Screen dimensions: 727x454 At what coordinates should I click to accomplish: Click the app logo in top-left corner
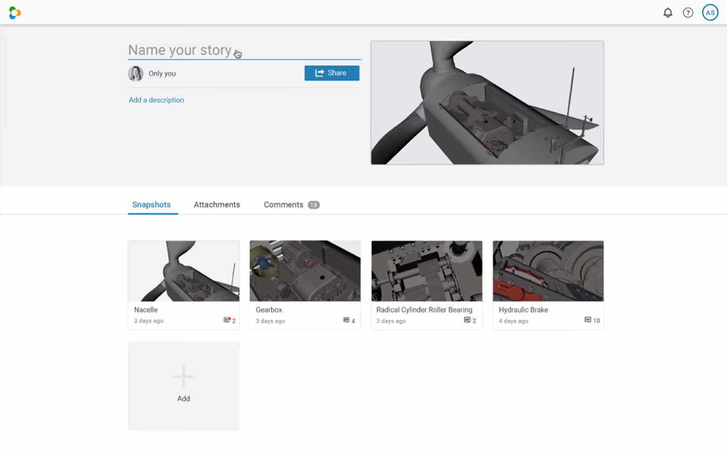click(x=15, y=13)
